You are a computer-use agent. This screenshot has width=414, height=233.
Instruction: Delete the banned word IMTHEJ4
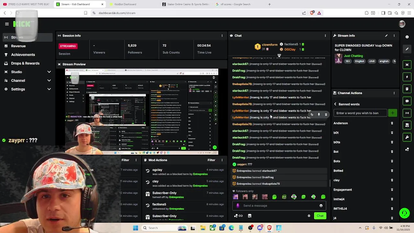point(392,209)
